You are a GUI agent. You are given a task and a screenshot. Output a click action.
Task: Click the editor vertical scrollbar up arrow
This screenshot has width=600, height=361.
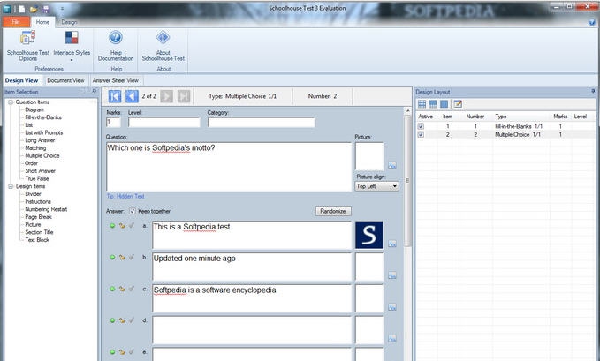[x=407, y=111]
